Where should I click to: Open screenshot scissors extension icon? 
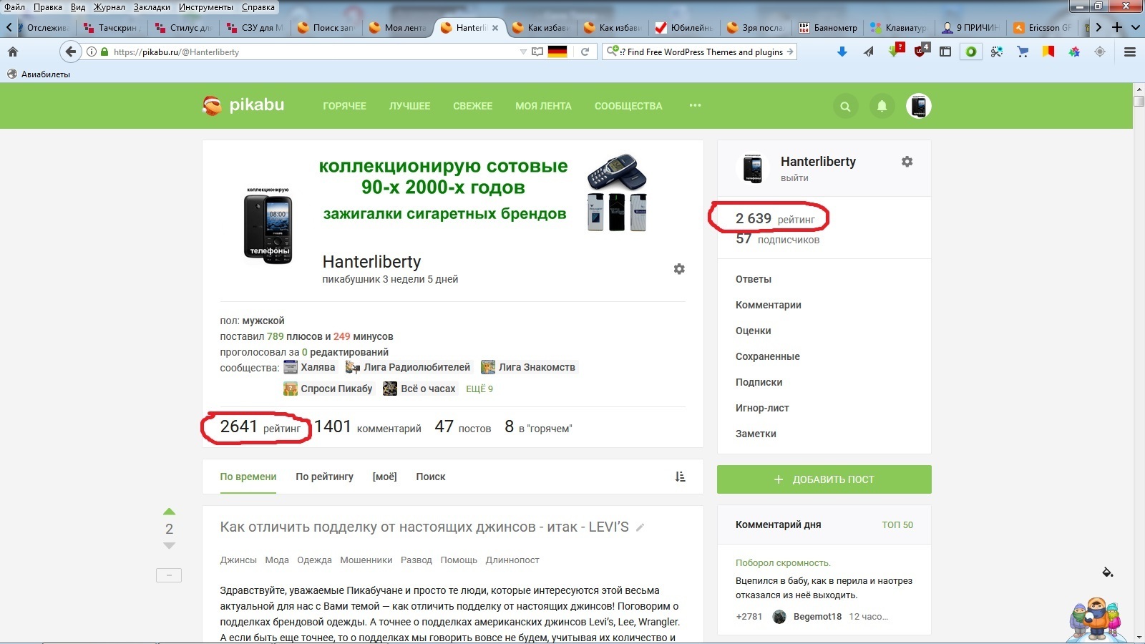pos(997,52)
